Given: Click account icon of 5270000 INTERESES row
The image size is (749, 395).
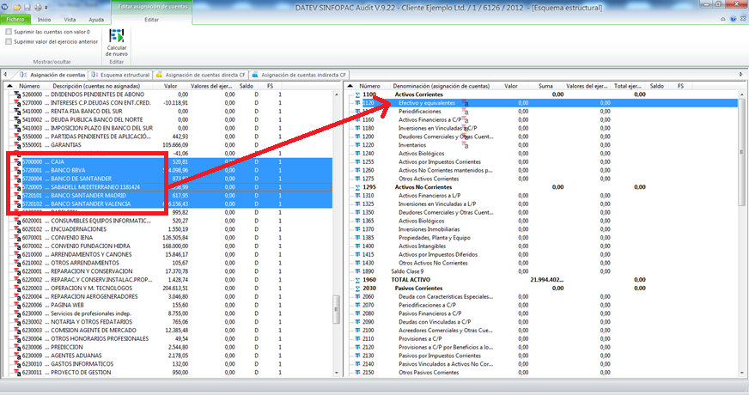Looking at the screenshot, I should point(17,103).
